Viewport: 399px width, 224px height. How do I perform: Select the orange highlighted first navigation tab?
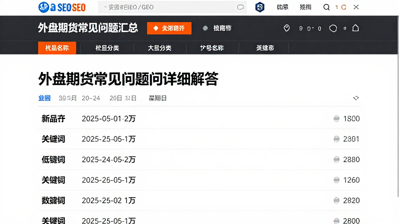57,48
